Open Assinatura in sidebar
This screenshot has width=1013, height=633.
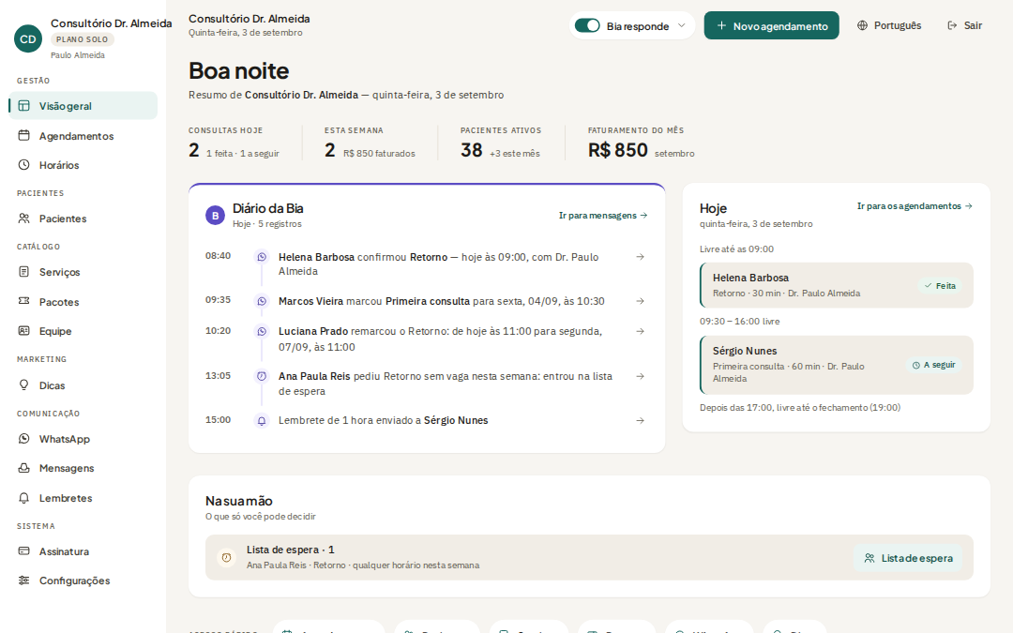click(83, 551)
